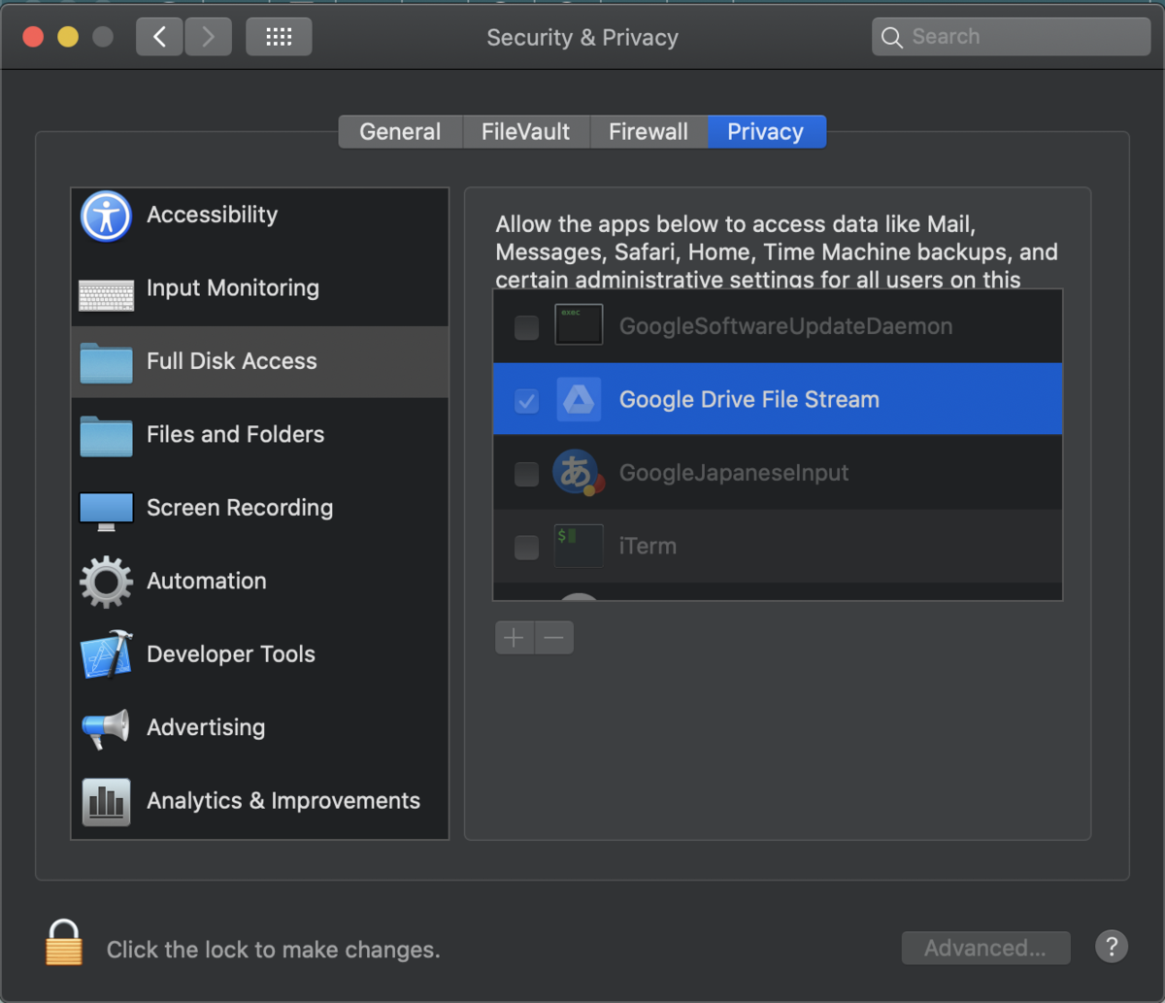Viewport: 1165px width, 1003px height.
Task: Click the Developer Tools hammer icon
Action: (x=106, y=654)
